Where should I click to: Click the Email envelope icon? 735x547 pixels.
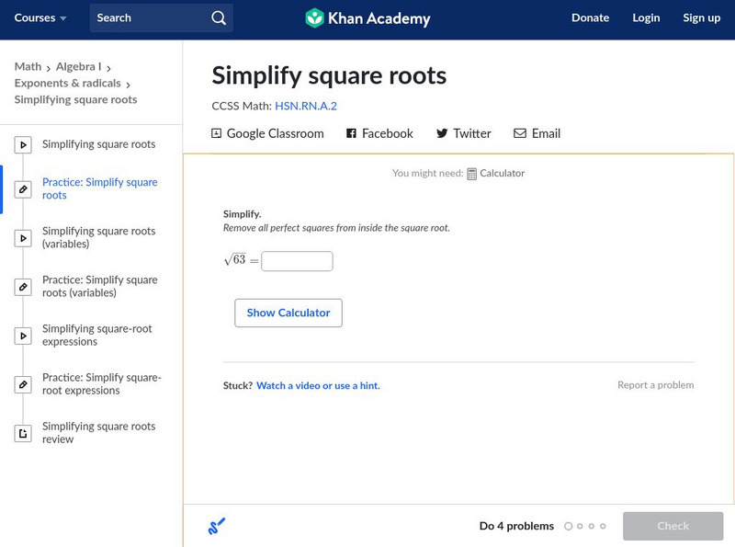tap(520, 133)
